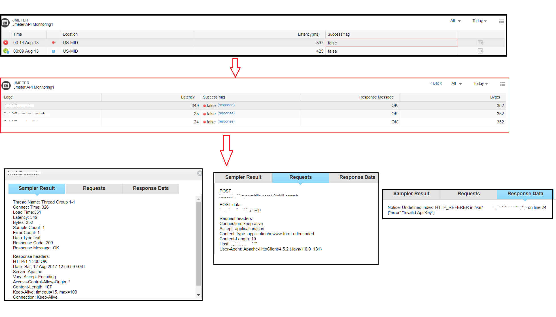Expand the Today dropdown in second panel
Image resolution: width=556 pixels, height=317 pixels.
(x=480, y=84)
